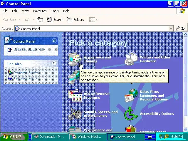Switch to Windows Media Player taskbar button
188x141 pixels.
88,137
